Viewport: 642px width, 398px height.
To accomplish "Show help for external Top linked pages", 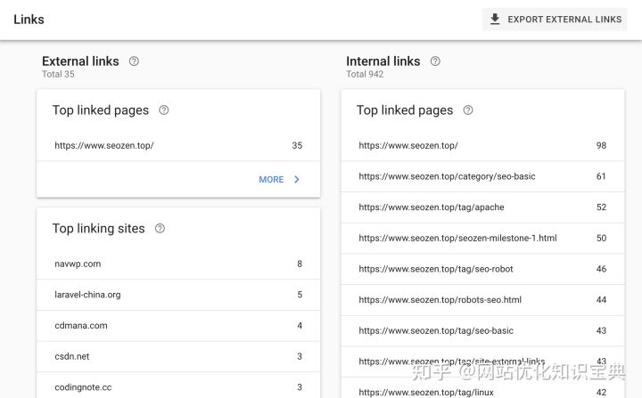I will (164, 110).
